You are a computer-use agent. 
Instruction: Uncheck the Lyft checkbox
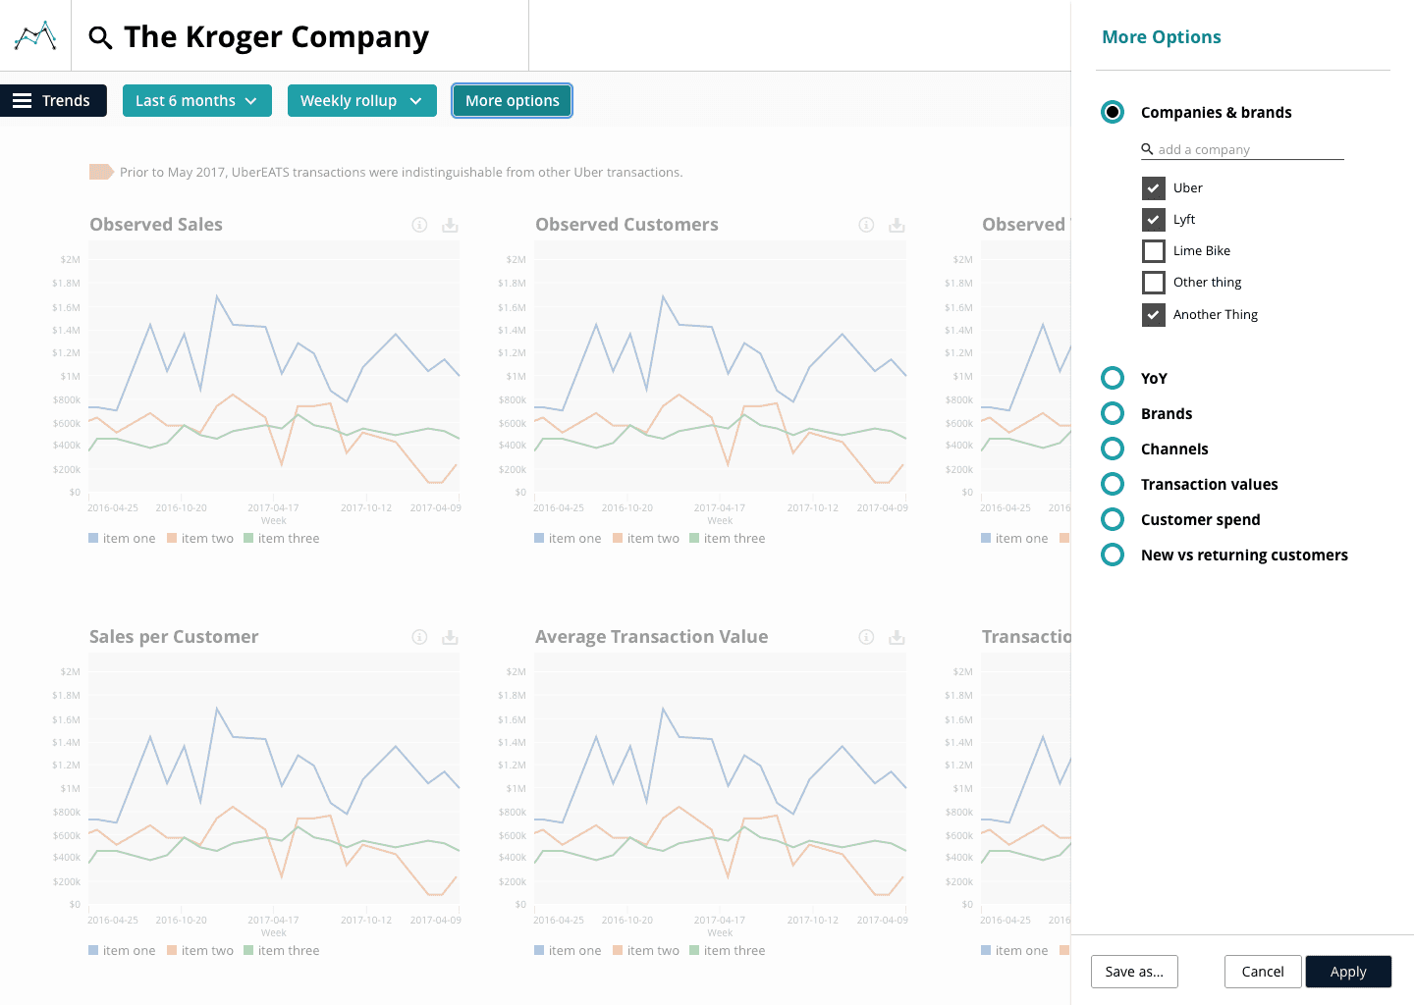1154,219
